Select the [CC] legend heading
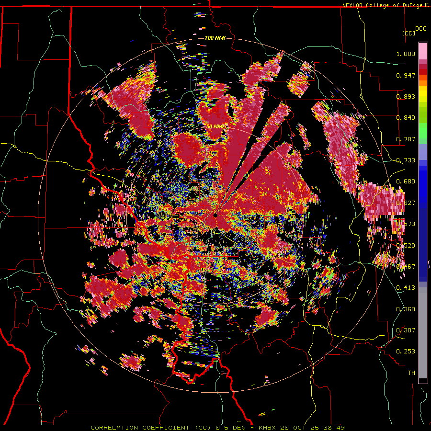The width and height of the screenshot is (431, 431). click(x=408, y=33)
